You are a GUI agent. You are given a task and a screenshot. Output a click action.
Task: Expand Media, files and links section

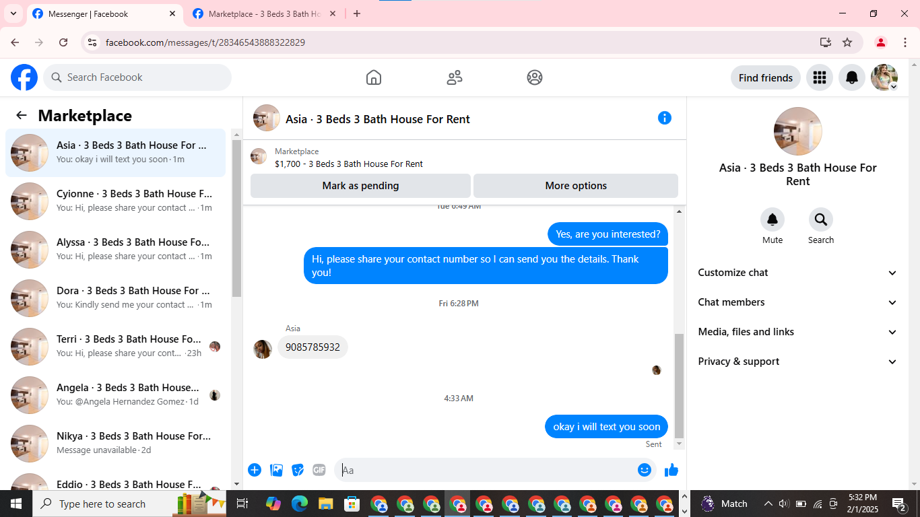(798, 332)
